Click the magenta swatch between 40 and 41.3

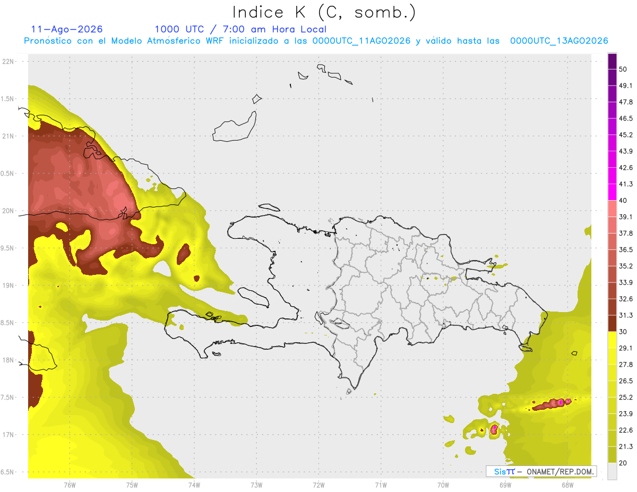pyautogui.click(x=613, y=193)
